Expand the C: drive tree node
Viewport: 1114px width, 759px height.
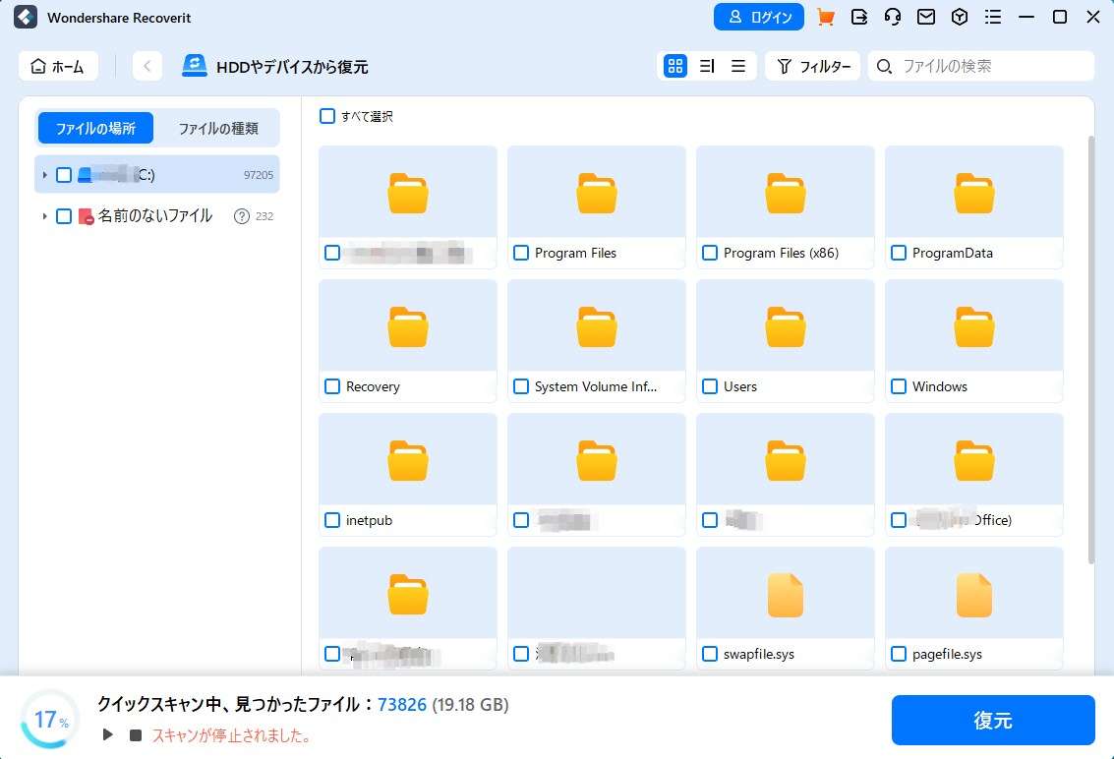point(45,175)
